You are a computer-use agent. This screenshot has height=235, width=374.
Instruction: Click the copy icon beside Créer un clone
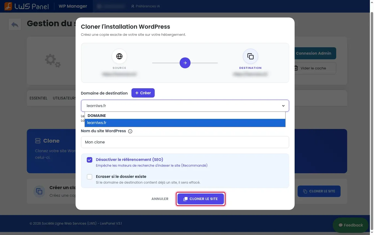click(39, 191)
